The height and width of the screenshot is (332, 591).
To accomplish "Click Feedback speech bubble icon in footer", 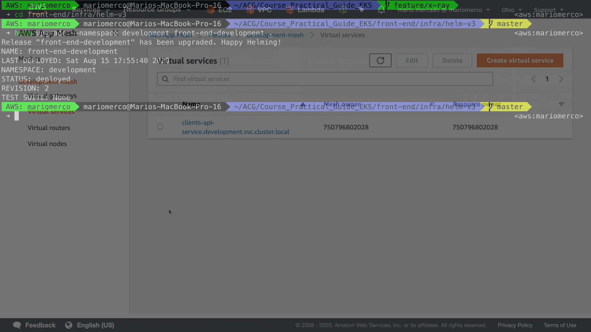I will point(17,325).
